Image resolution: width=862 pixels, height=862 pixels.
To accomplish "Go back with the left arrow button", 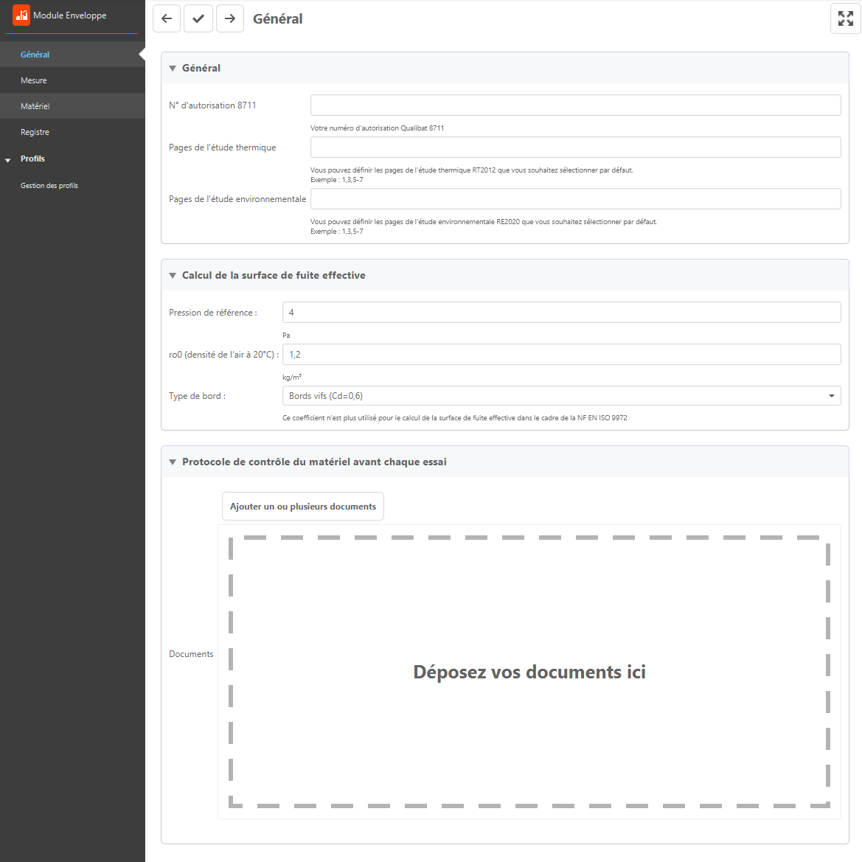I will [x=167, y=18].
